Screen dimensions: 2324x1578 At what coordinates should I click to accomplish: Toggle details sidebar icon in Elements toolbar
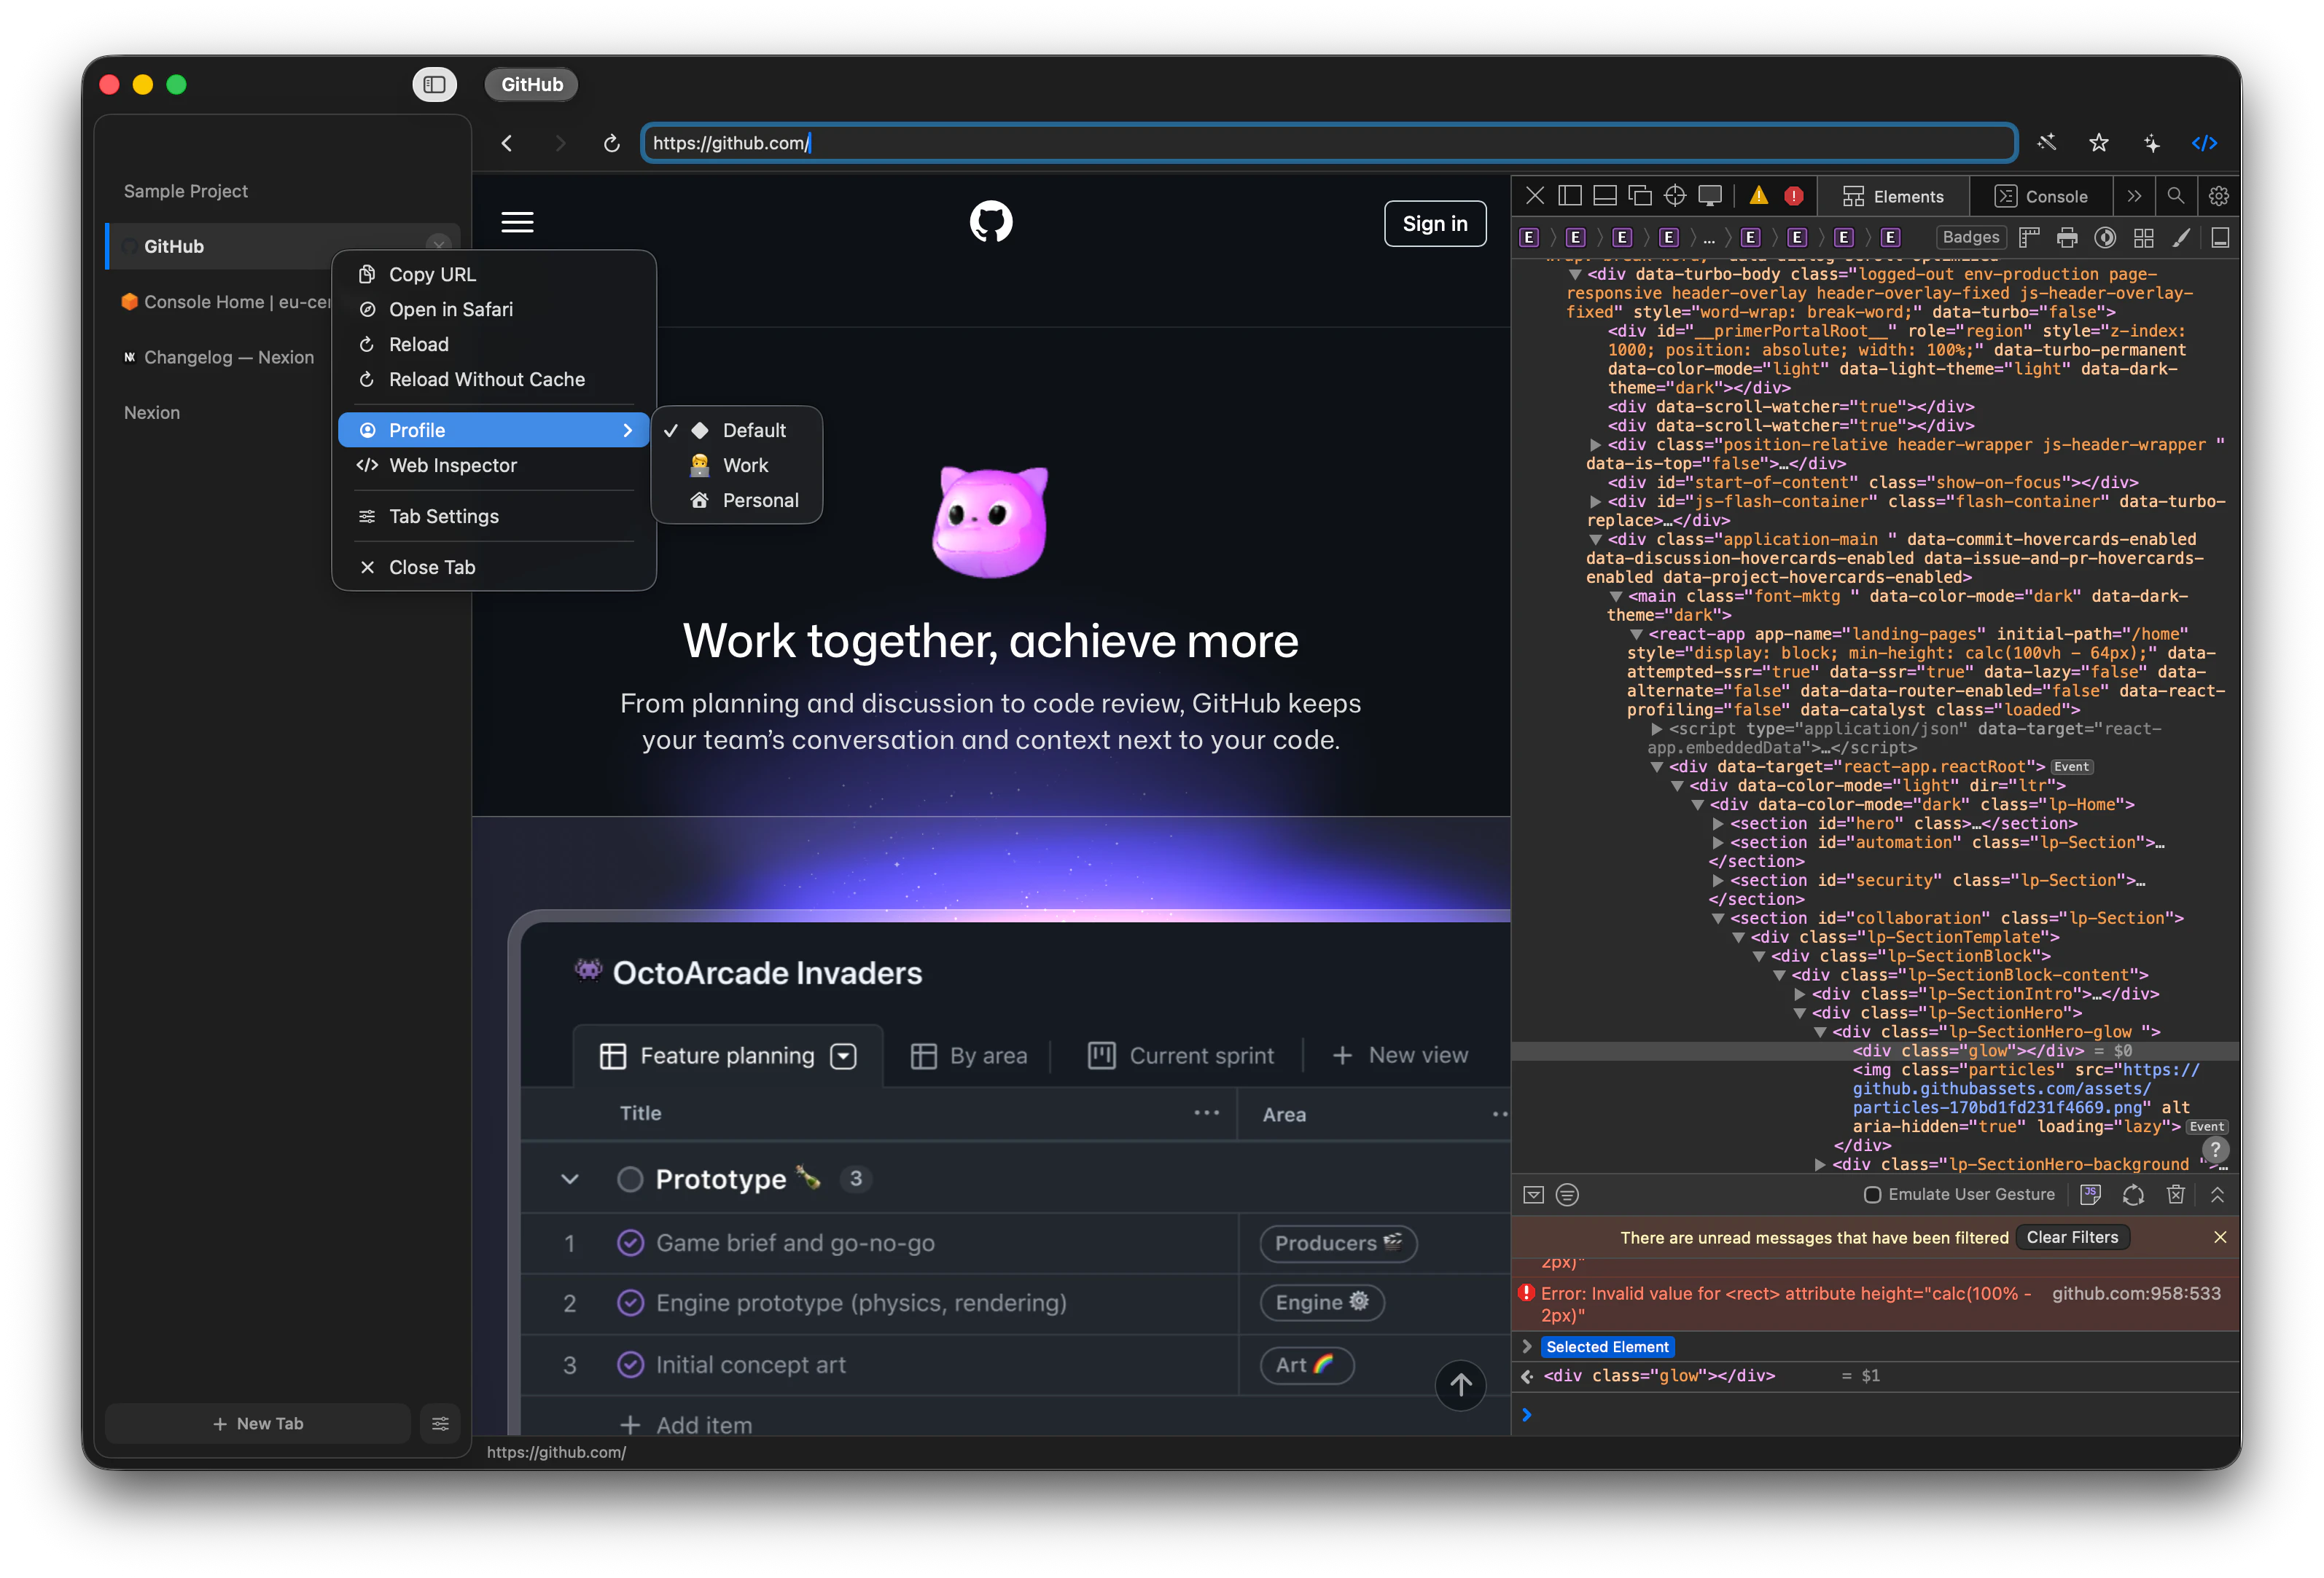2220,238
